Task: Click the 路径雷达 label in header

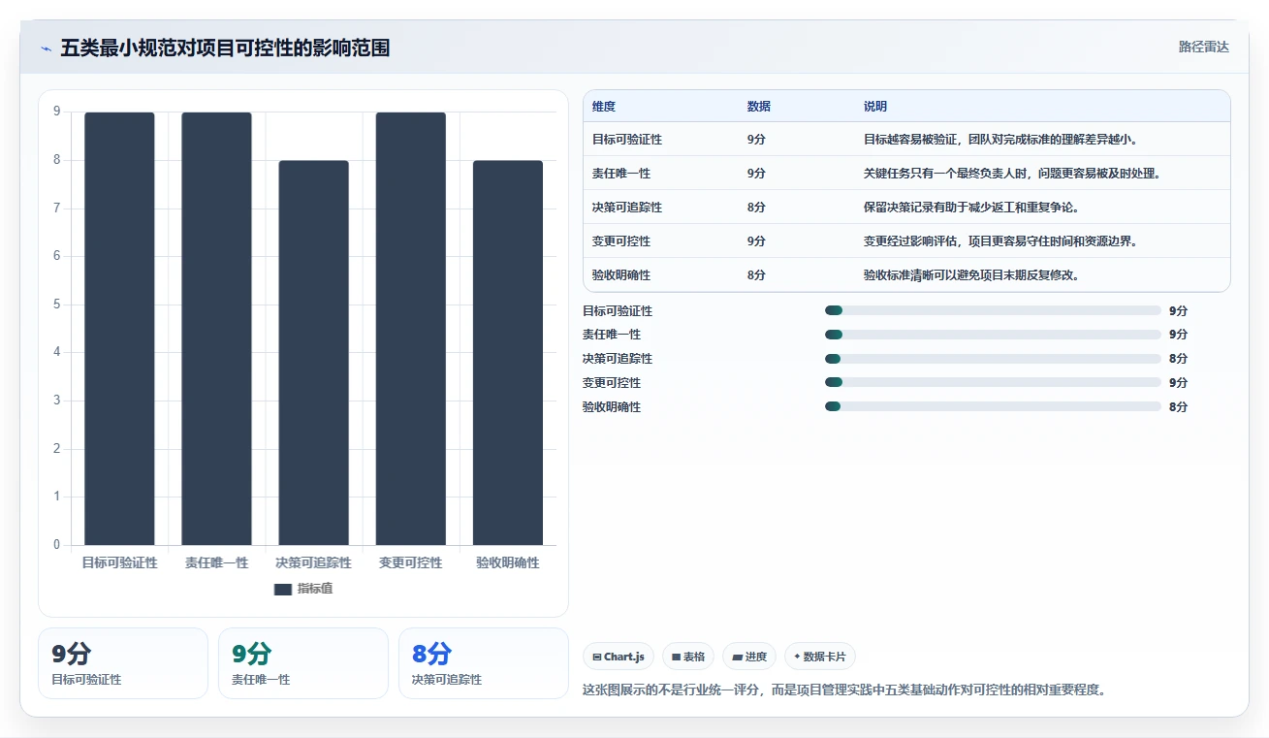Action: coord(1204,47)
